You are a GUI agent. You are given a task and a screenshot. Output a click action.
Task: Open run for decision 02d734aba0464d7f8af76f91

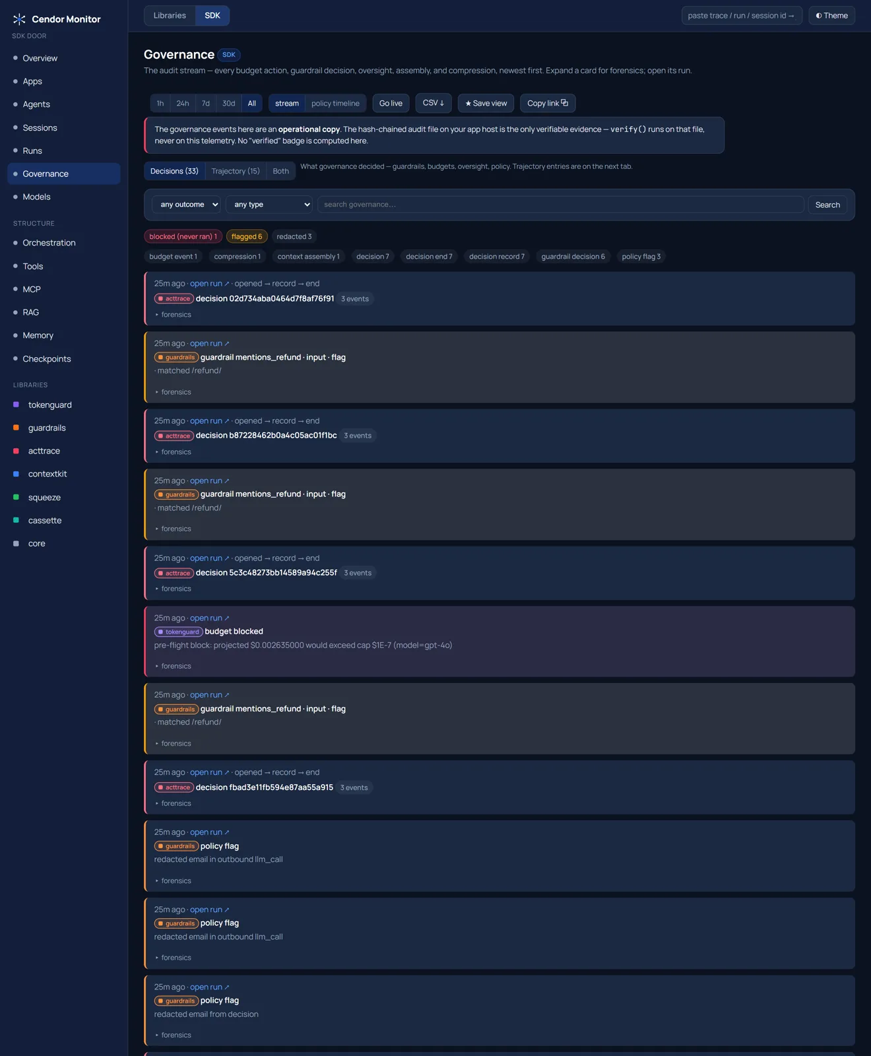coord(209,284)
